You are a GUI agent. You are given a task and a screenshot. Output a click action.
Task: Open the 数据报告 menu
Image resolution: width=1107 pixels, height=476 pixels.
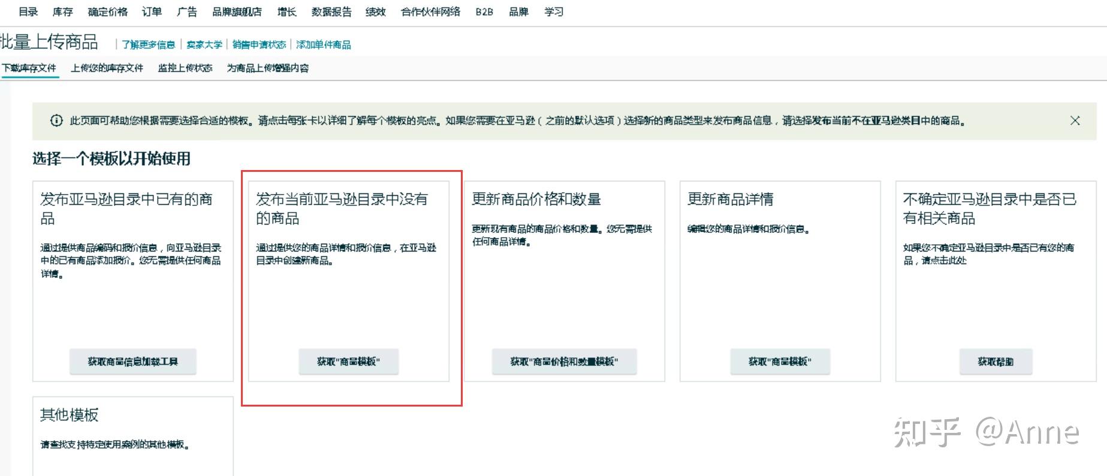pos(331,11)
